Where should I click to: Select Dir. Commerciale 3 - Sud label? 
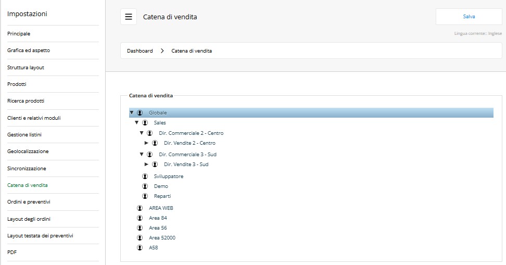[187, 154]
